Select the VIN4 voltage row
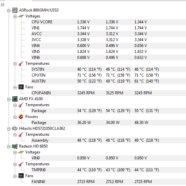 tap(108, 46)
